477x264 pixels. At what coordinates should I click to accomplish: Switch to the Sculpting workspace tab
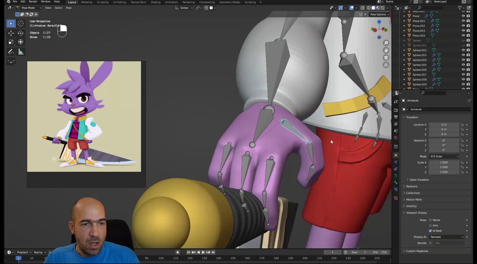click(102, 2)
